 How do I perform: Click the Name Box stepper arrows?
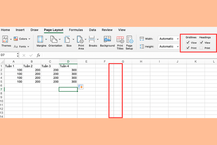(x=18, y=55)
